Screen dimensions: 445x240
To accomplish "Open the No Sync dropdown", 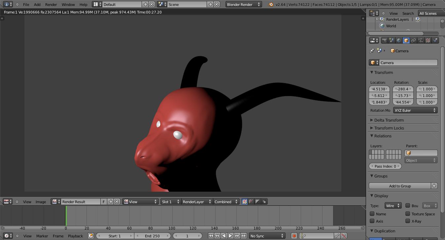I will click(267, 236).
